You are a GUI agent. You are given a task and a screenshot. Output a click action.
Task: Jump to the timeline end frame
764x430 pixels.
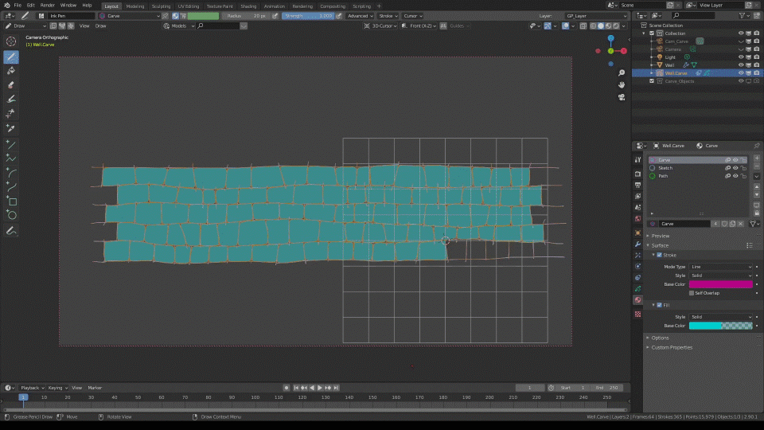(336, 388)
